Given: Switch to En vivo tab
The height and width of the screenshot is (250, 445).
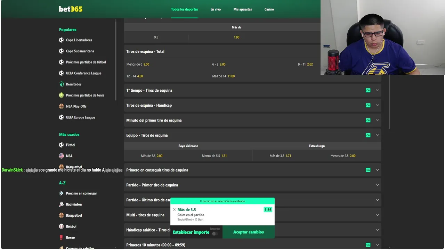Looking at the screenshot, I should pos(216,9).
